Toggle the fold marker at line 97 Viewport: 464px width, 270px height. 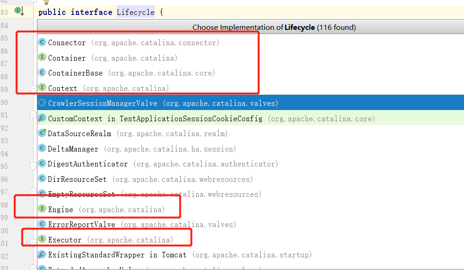pyautogui.click(x=33, y=191)
